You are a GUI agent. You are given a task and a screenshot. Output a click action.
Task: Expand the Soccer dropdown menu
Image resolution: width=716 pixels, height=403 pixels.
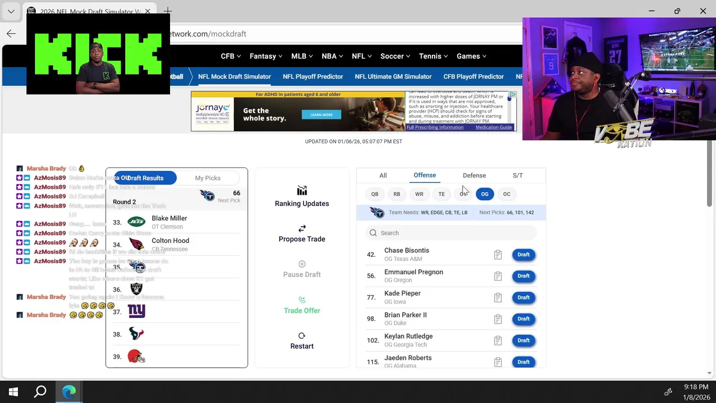[395, 56]
